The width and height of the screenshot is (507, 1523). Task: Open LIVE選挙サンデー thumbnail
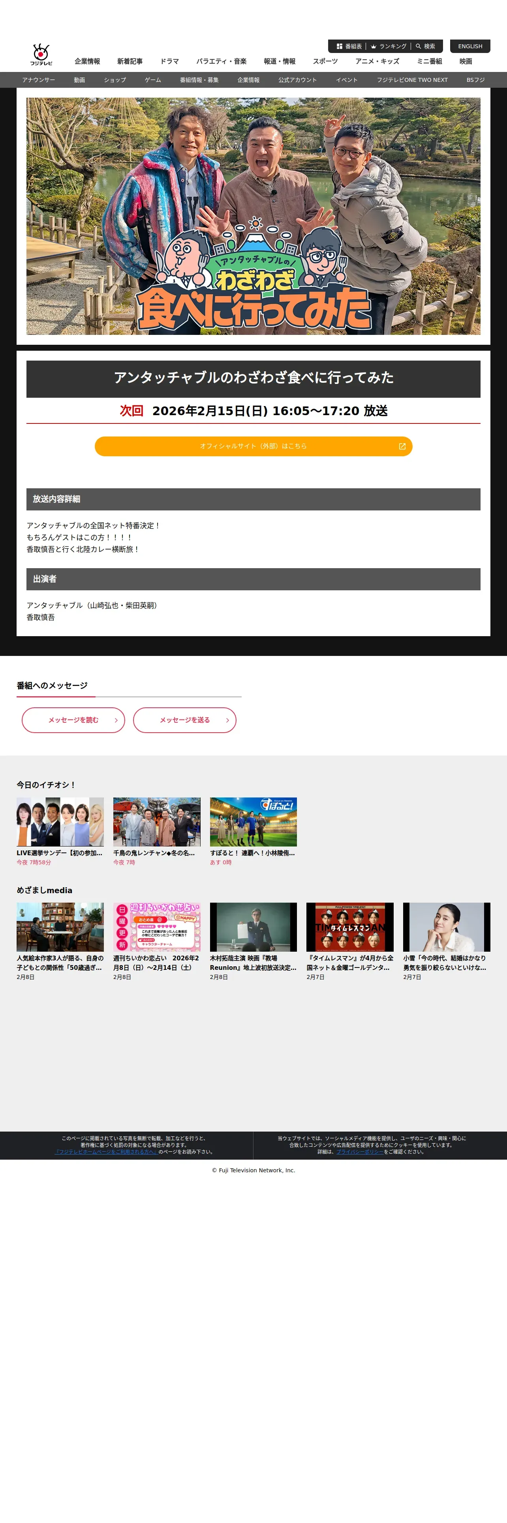click(x=60, y=821)
